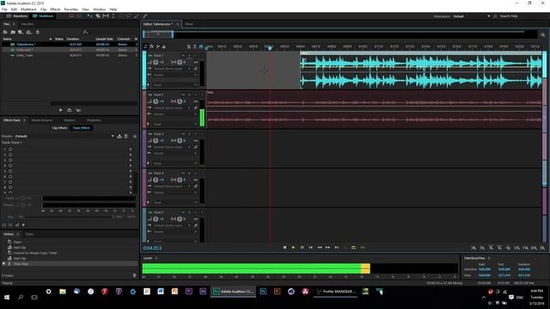Show the Inputs/Outputs track controls
550x309 pixels.
(x=146, y=46)
